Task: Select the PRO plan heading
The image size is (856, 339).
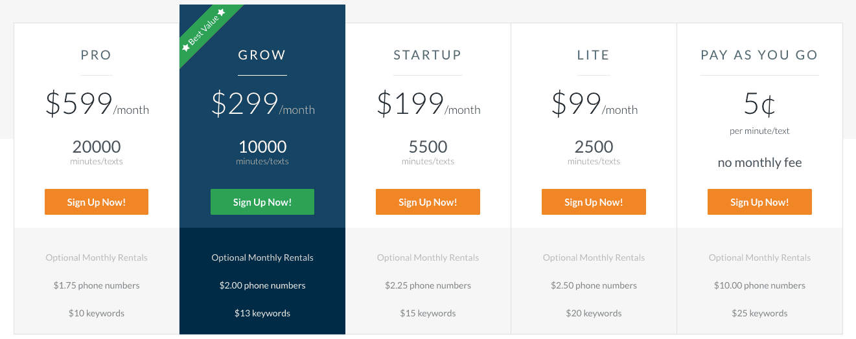Action: click(97, 55)
